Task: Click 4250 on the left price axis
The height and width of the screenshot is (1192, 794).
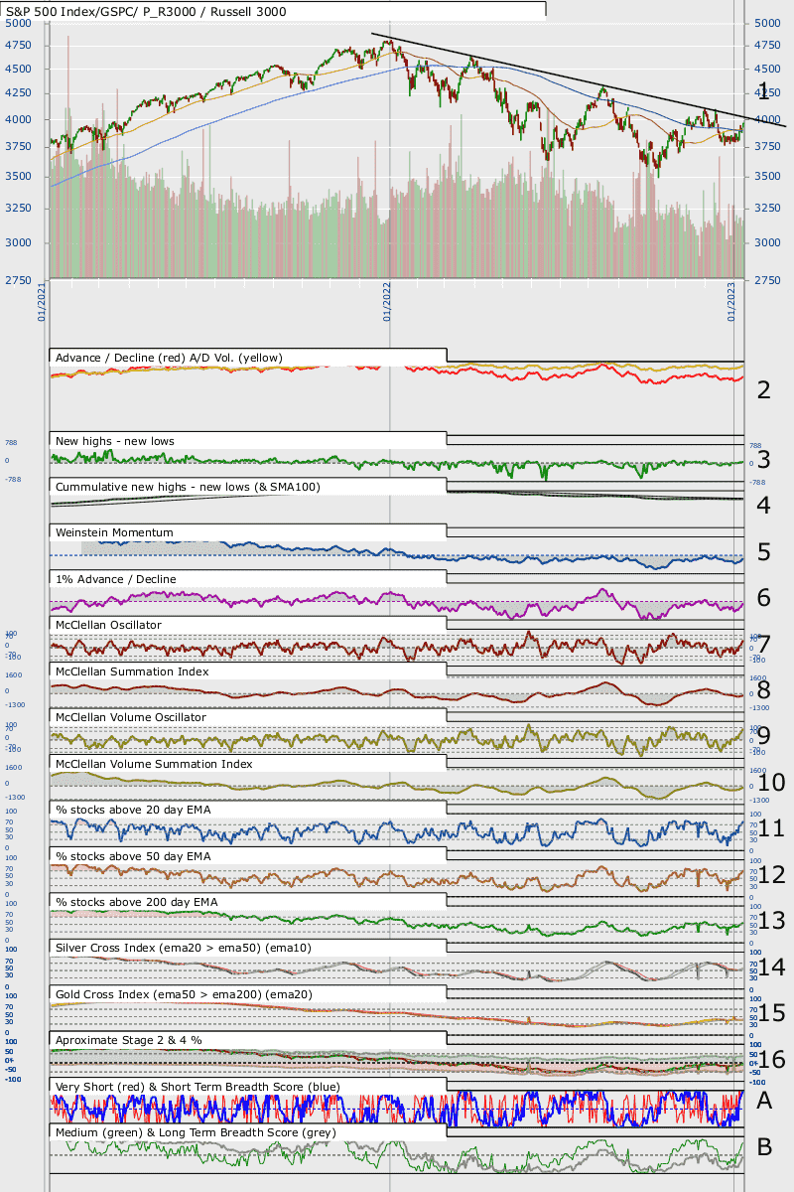Action: click(19, 93)
